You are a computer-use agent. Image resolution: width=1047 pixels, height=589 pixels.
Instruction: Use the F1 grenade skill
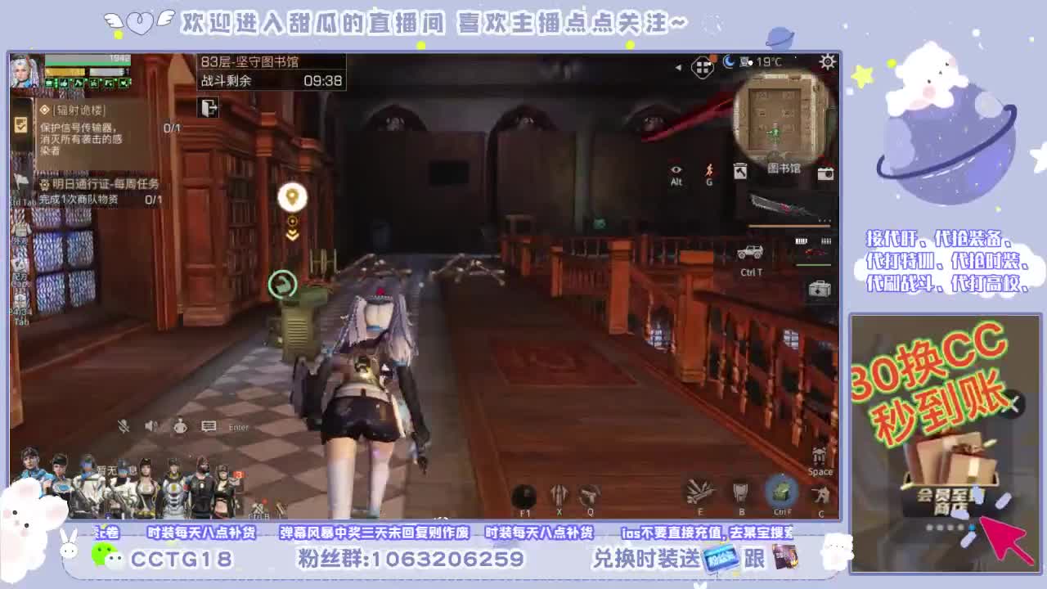pos(524,496)
